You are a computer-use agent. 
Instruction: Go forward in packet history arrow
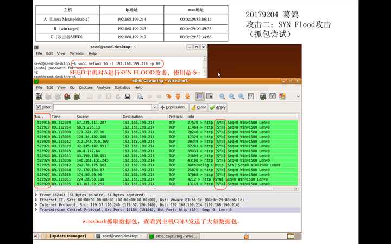[159, 97]
